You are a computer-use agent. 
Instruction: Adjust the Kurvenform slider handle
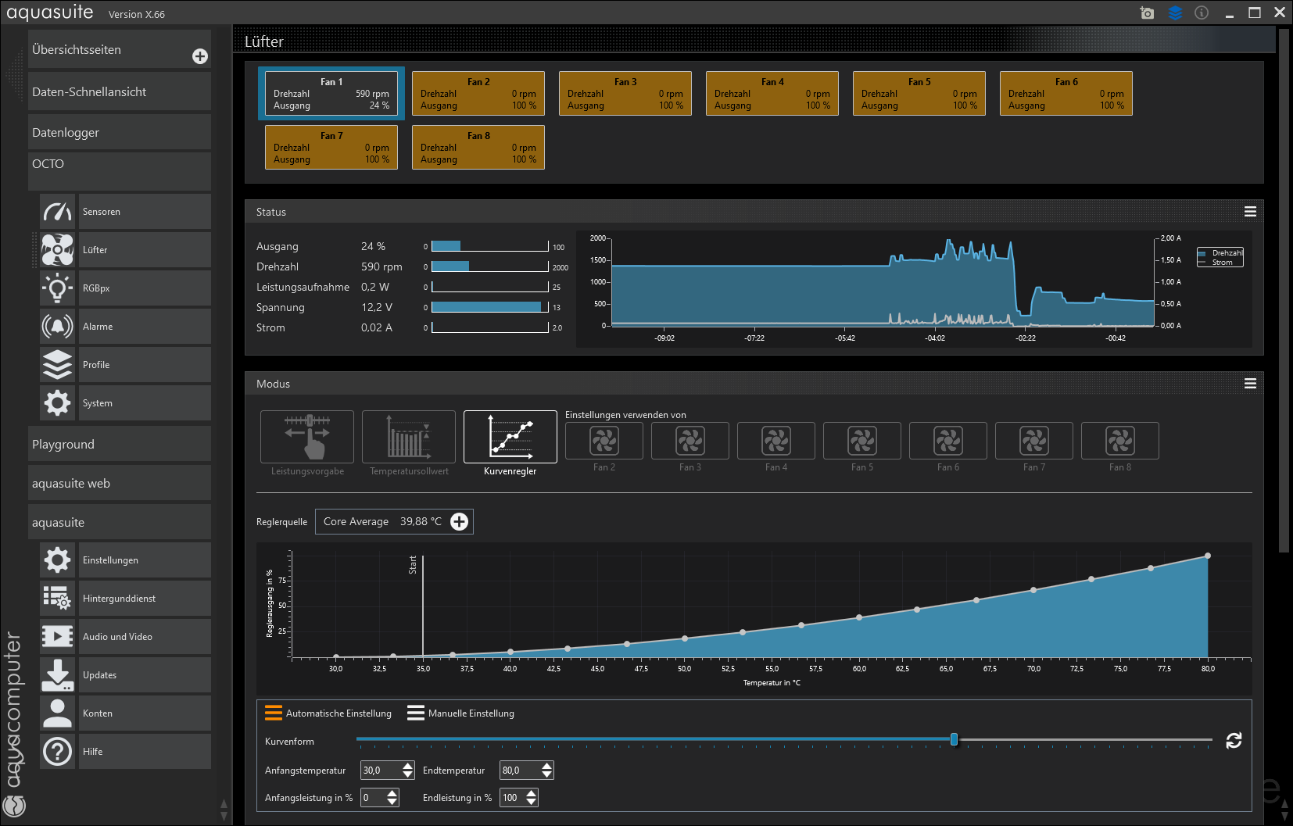tap(954, 739)
